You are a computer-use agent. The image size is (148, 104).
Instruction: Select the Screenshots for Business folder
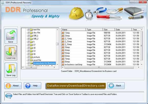44,63
